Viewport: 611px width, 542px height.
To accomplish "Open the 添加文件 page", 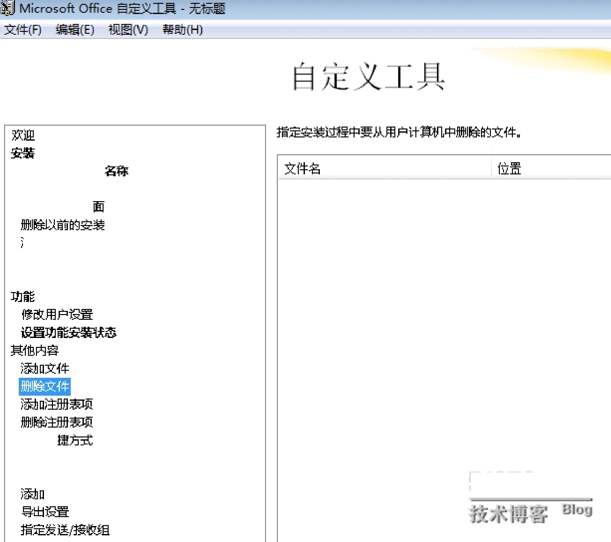I will 45,369.
